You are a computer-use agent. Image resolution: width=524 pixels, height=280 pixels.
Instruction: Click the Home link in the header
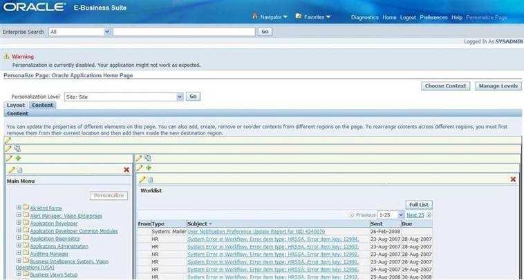(x=389, y=17)
